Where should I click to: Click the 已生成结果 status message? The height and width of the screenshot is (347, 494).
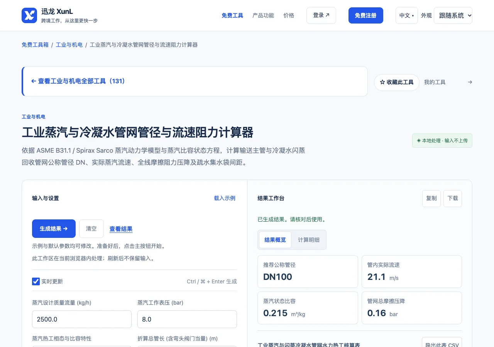[x=292, y=219]
